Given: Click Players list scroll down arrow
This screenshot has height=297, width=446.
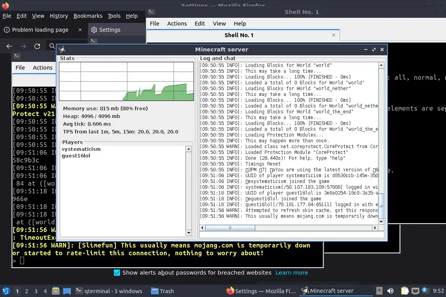Looking at the screenshot, I should [x=189, y=233].
